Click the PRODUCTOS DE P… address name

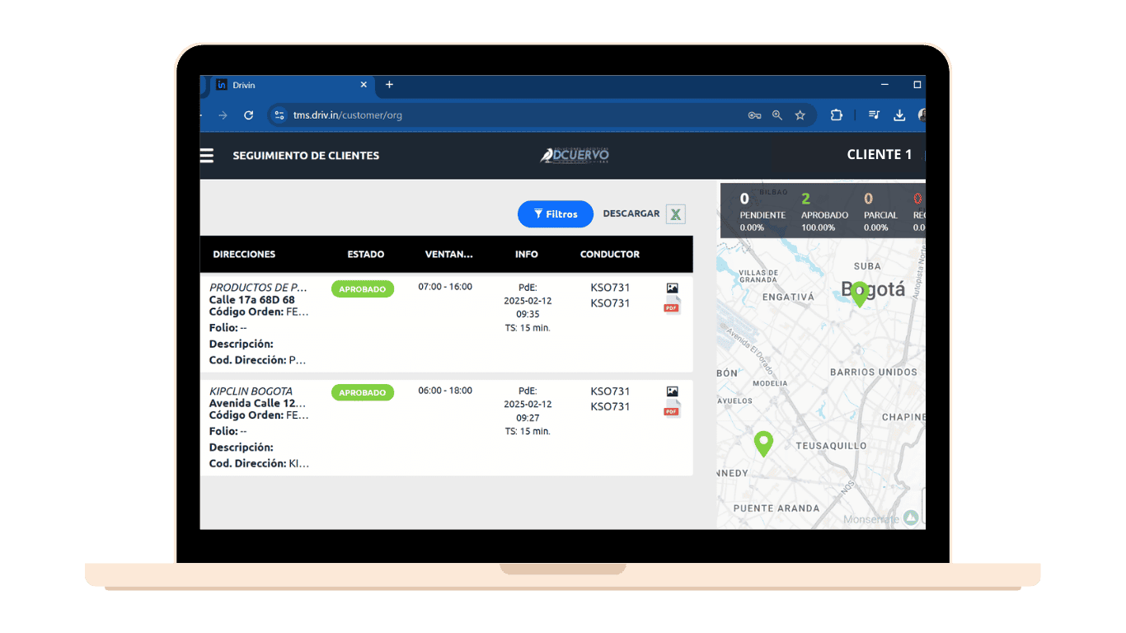pyautogui.click(x=258, y=288)
